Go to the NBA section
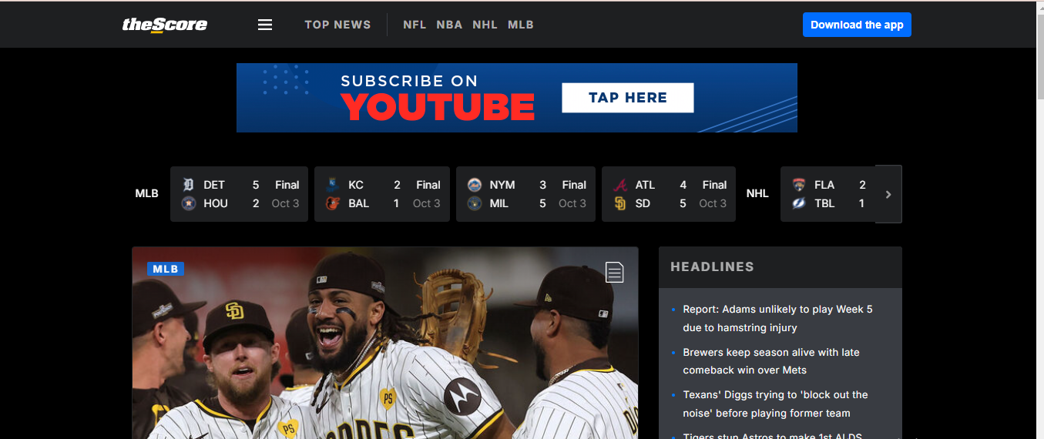Viewport: 1044px width, 439px height. point(449,25)
